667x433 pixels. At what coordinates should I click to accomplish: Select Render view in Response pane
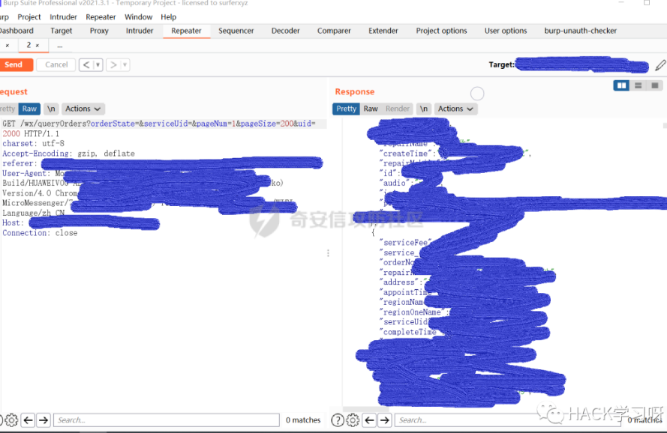point(398,109)
